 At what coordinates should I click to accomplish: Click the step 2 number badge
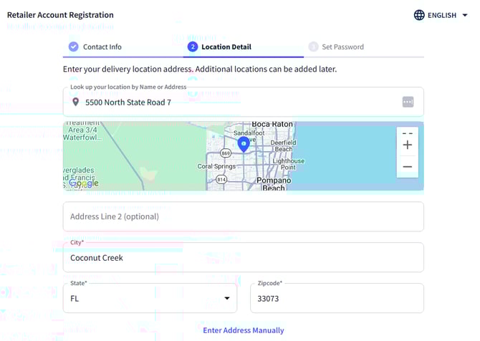(192, 47)
